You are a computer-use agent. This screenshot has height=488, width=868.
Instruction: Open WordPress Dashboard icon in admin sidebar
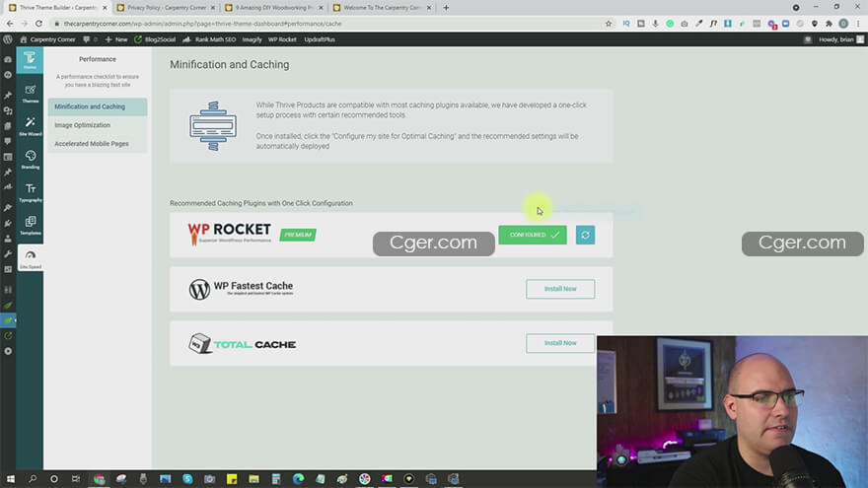[x=8, y=59]
